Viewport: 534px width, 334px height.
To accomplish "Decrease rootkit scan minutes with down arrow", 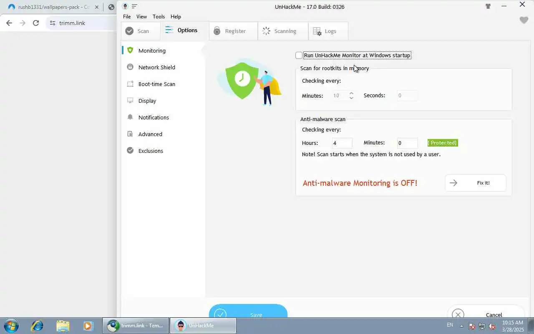I will (x=351, y=98).
